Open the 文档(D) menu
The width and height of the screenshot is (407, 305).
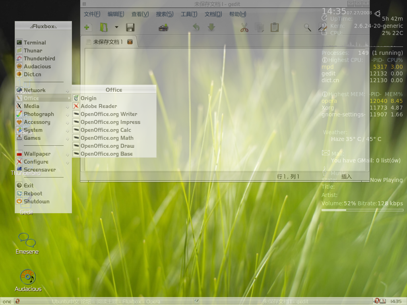click(213, 14)
